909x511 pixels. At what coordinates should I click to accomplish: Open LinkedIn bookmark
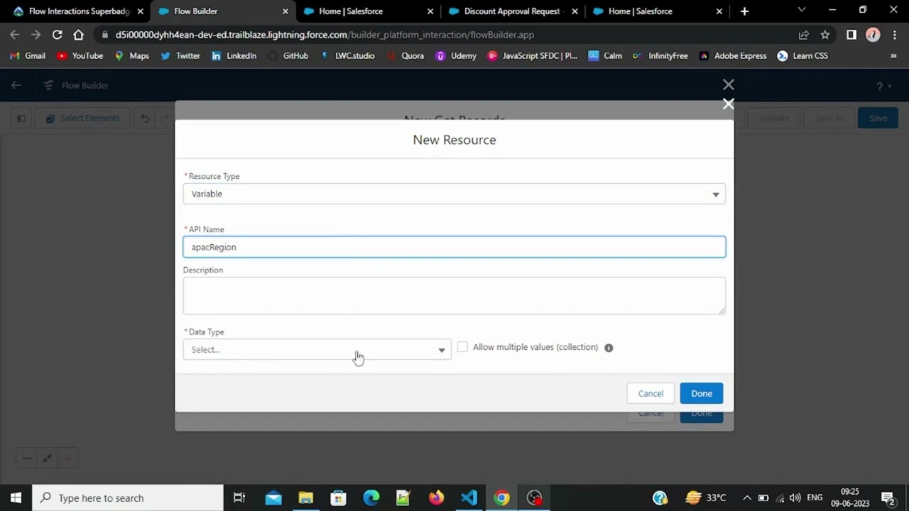(x=234, y=56)
